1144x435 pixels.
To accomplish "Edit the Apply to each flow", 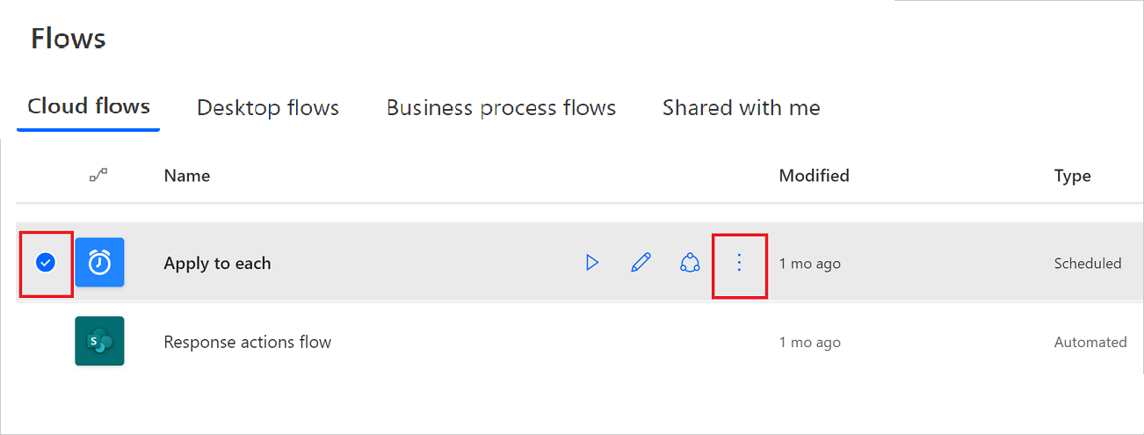I will click(641, 263).
